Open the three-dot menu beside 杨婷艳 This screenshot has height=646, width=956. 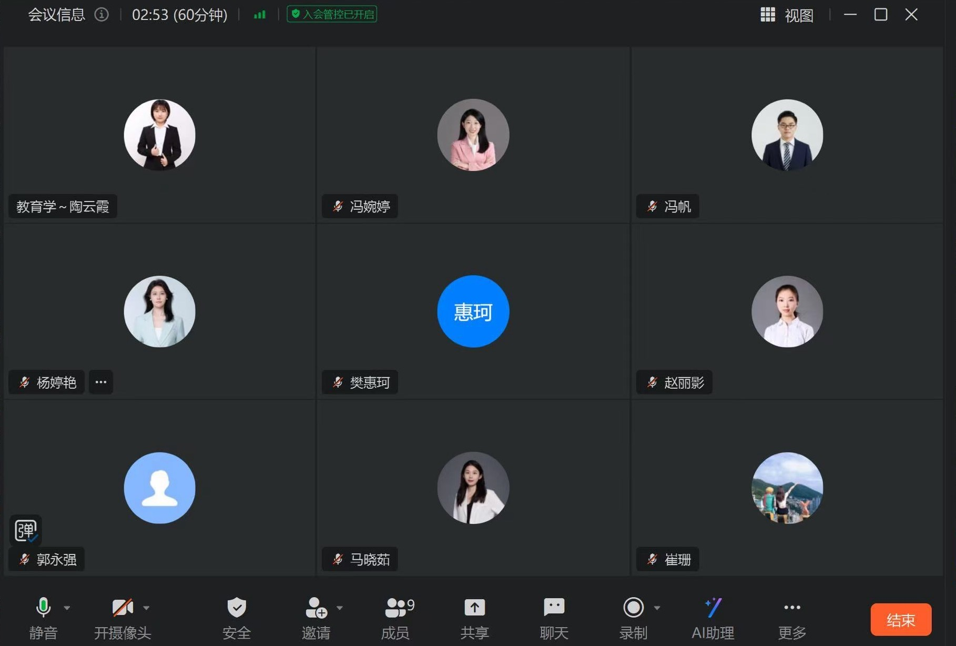[x=101, y=382]
